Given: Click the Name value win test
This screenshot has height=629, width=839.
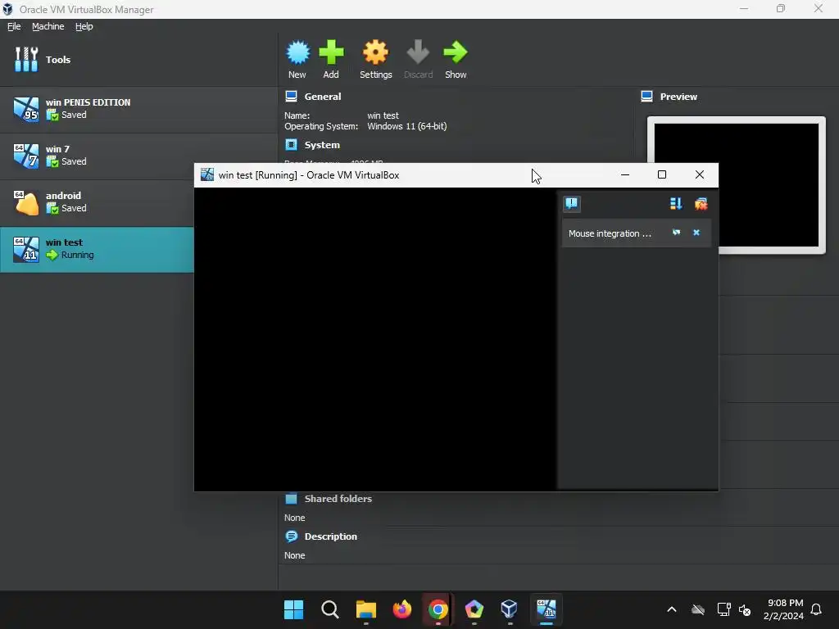Looking at the screenshot, I should [x=383, y=115].
